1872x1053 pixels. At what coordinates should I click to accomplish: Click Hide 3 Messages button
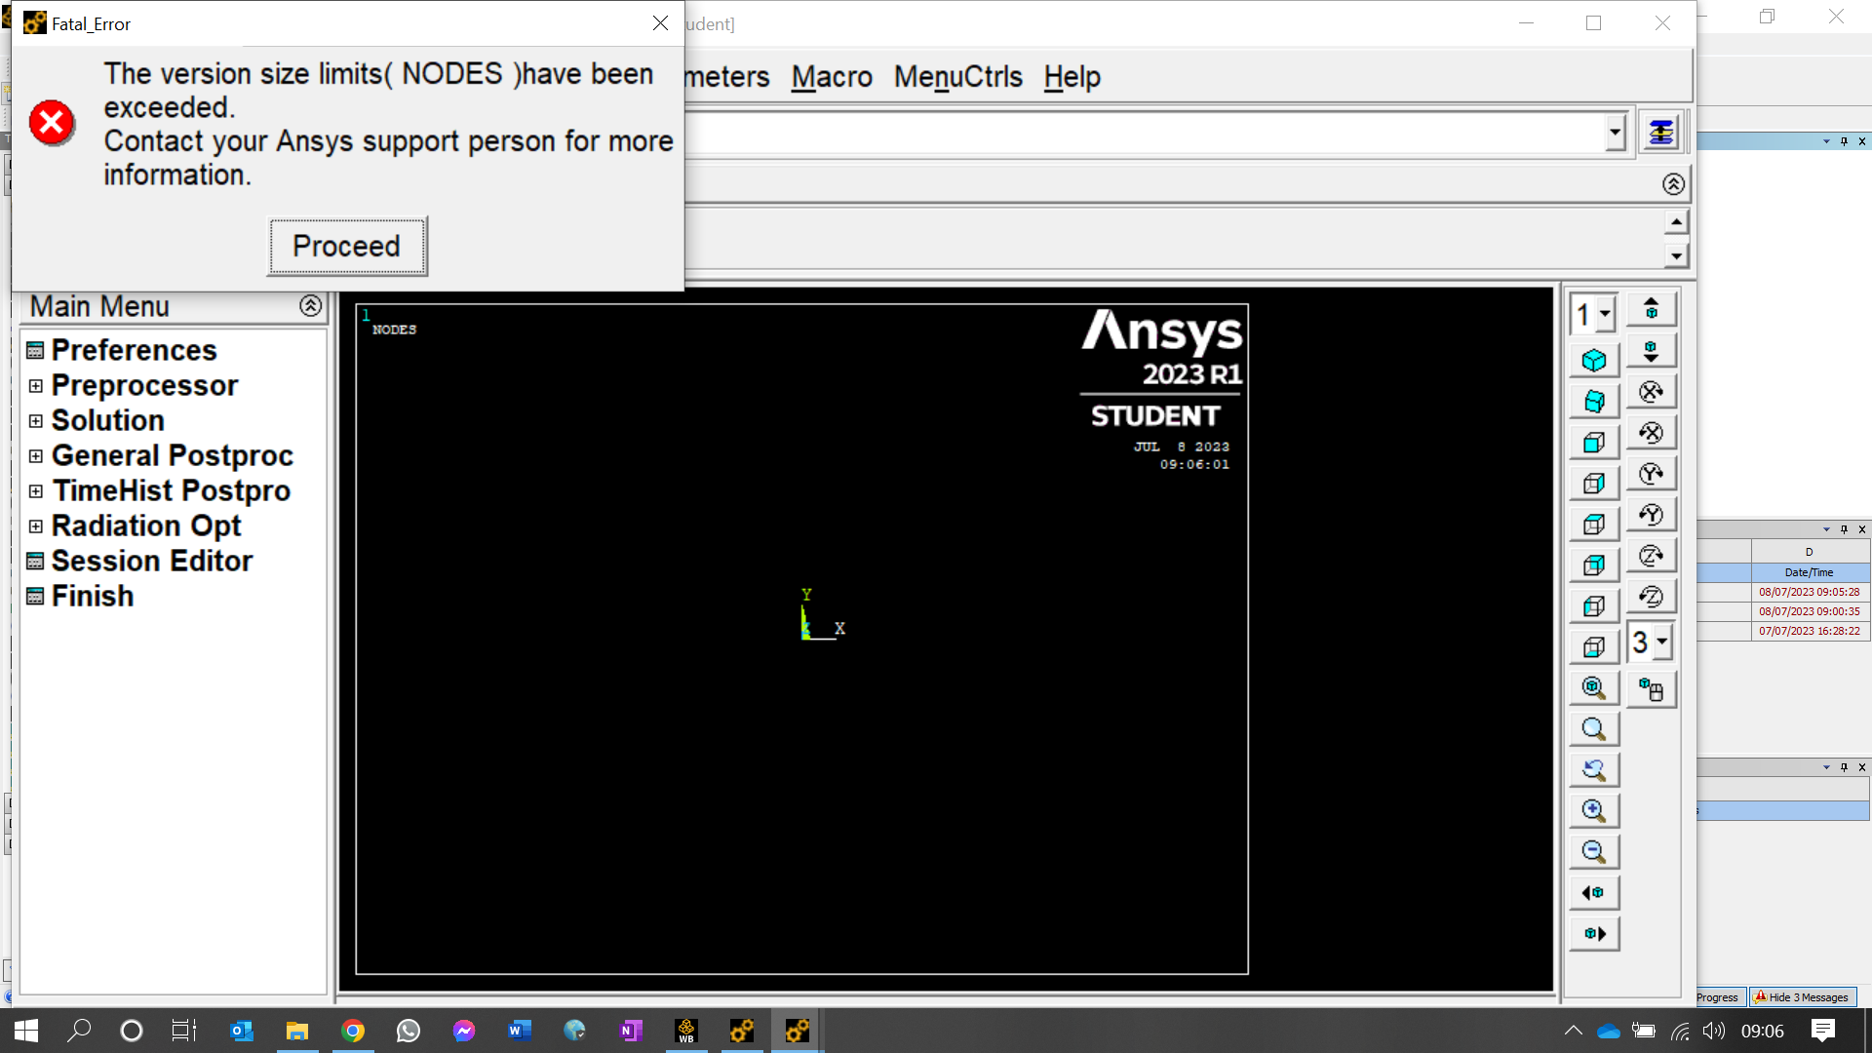pyautogui.click(x=1803, y=996)
